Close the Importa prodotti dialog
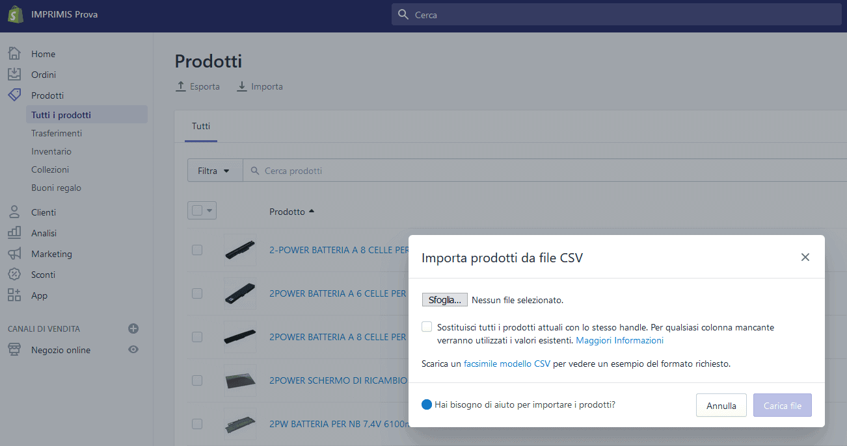Image resolution: width=847 pixels, height=446 pixels. tap(805, 257)
